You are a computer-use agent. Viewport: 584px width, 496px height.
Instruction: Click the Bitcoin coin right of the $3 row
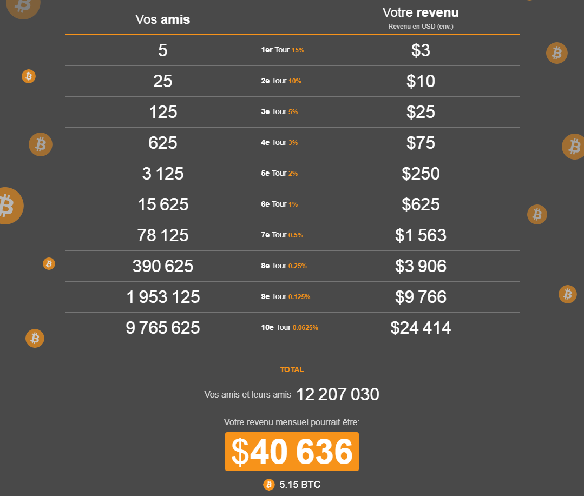click(x=556, y=53)
